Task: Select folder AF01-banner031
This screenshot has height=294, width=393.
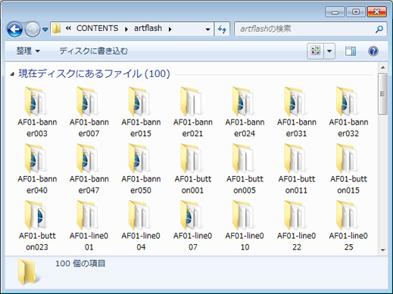Action: click(x=297, y=112)
